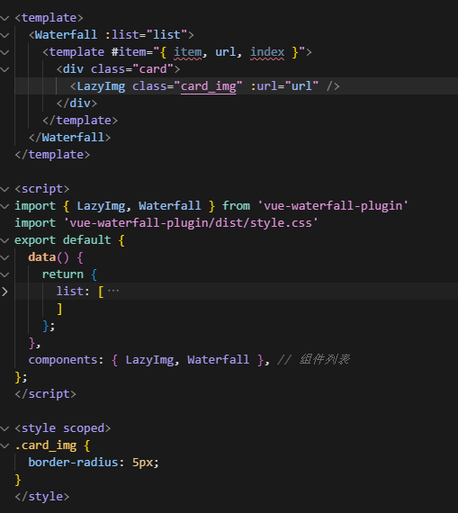Click class="card" on the div
Screen dimensions: 458x513
[132, 69]
